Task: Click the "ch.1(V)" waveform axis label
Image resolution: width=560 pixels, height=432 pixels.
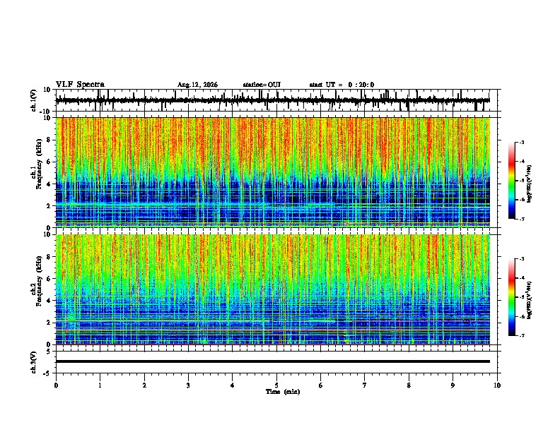Action: pos(35,100)
